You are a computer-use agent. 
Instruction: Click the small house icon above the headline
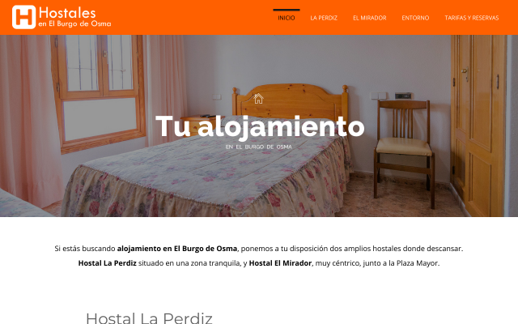pos(258,98)
